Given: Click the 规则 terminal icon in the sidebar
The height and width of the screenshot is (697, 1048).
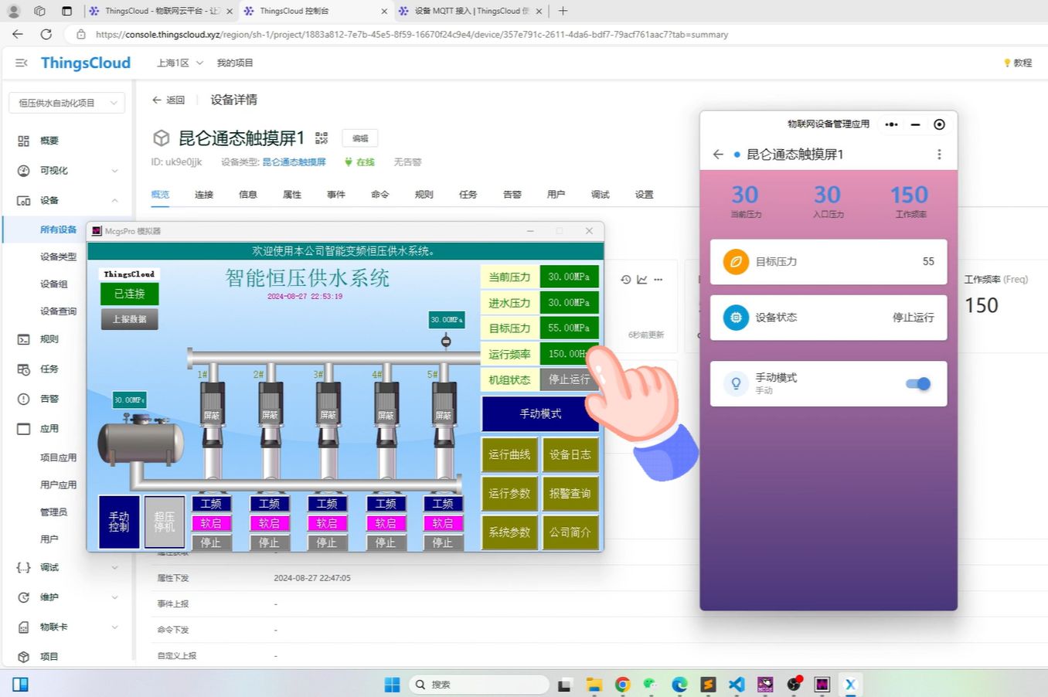Looking at the screenshot, I should [23, 339].
